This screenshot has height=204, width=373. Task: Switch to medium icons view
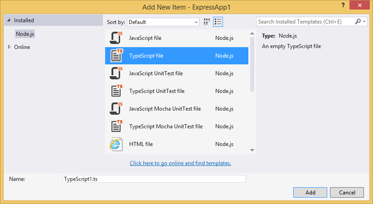(207, 22)
